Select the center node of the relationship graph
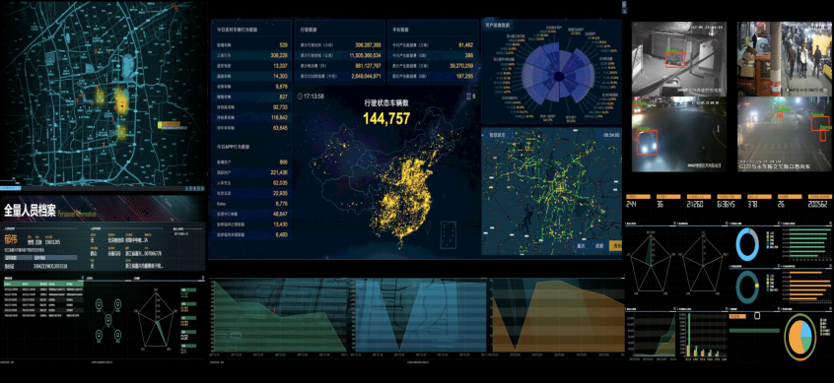Viewport: 834px width, 383px height. point(108,319)
